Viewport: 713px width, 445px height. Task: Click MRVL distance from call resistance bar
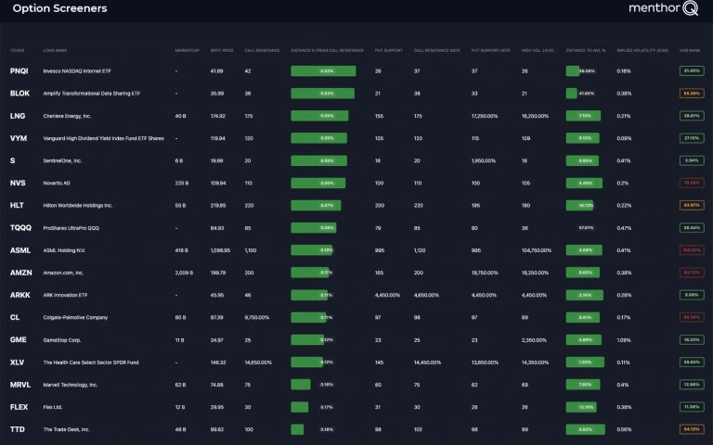(301, 385)
